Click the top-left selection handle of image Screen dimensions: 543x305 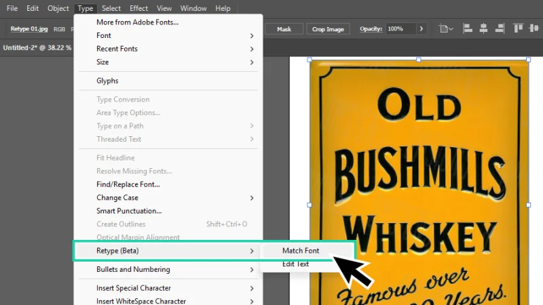pyautogui.click(x=310, y=60)
